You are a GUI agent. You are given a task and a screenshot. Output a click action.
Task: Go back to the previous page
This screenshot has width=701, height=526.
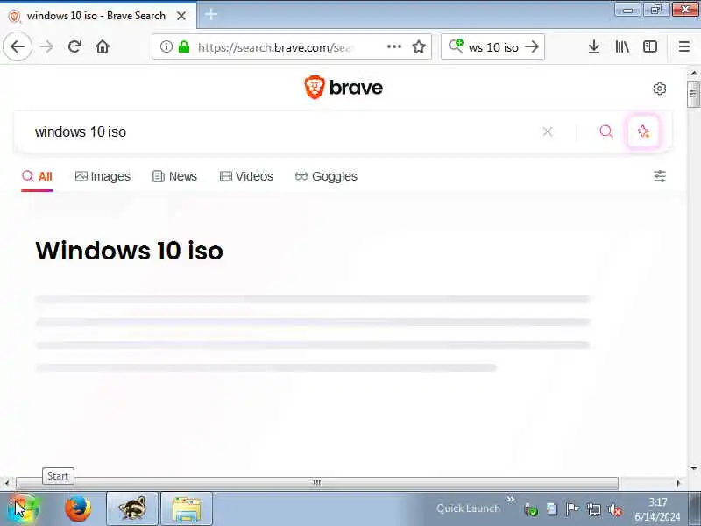pos(18,46)
